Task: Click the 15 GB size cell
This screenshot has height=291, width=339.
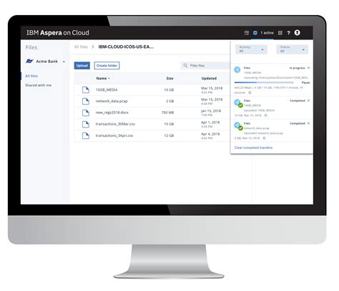Action: tap(169, 124)
